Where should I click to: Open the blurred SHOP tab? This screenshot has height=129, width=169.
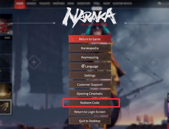(106, 3)
